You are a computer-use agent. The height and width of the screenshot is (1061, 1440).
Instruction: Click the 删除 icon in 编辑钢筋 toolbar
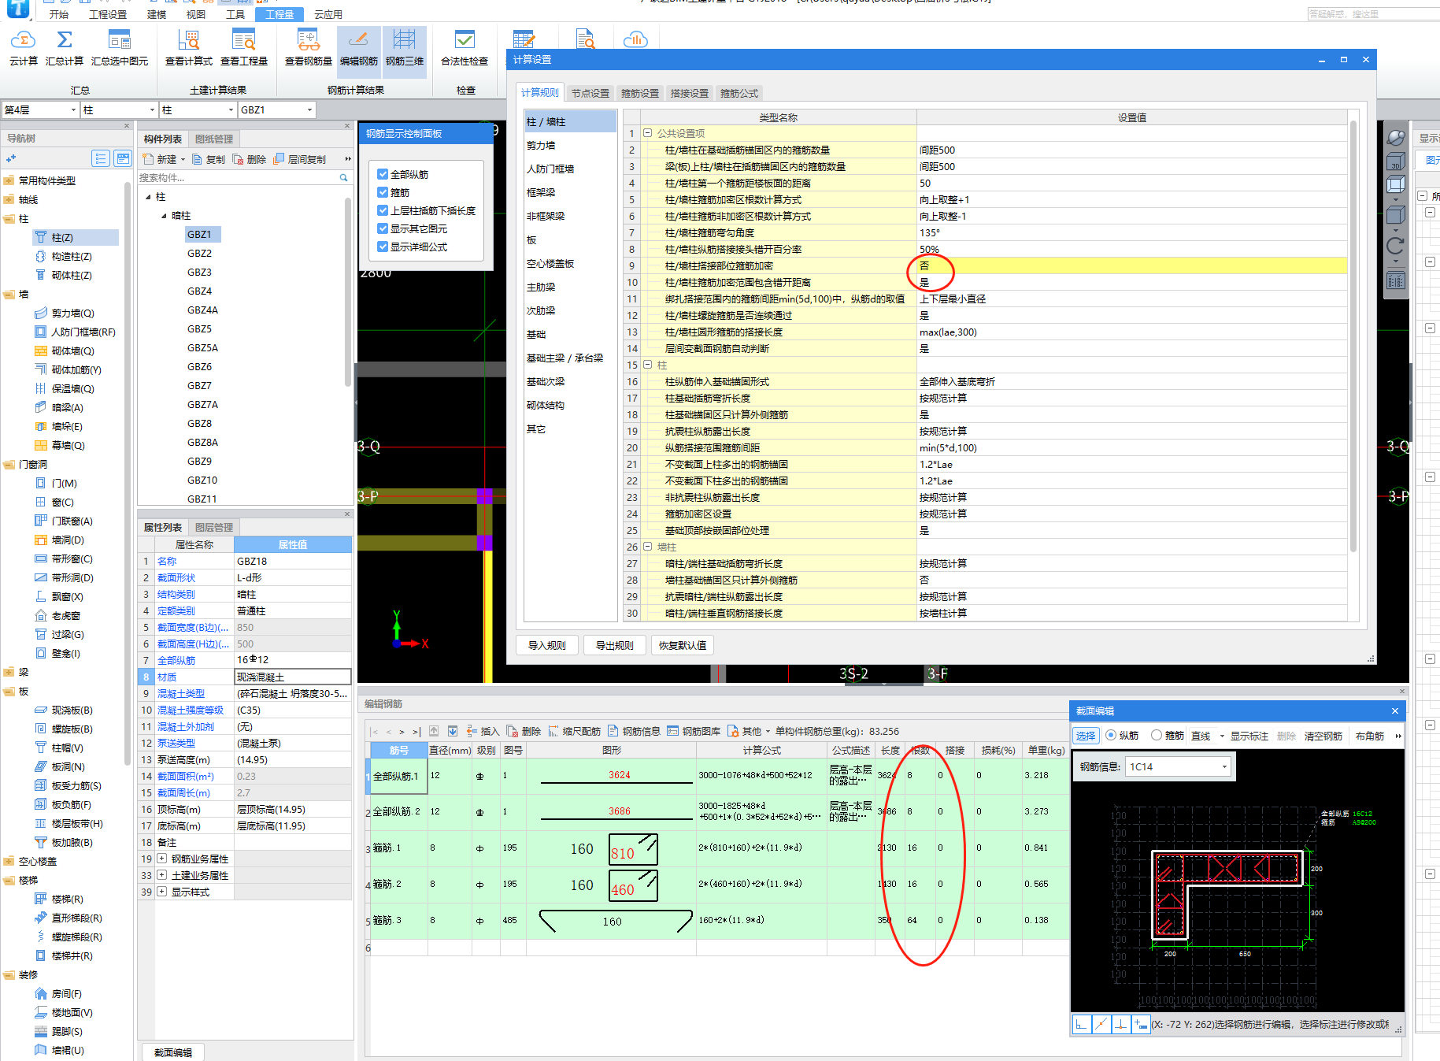pyautogui.click(x=513, y=731)
